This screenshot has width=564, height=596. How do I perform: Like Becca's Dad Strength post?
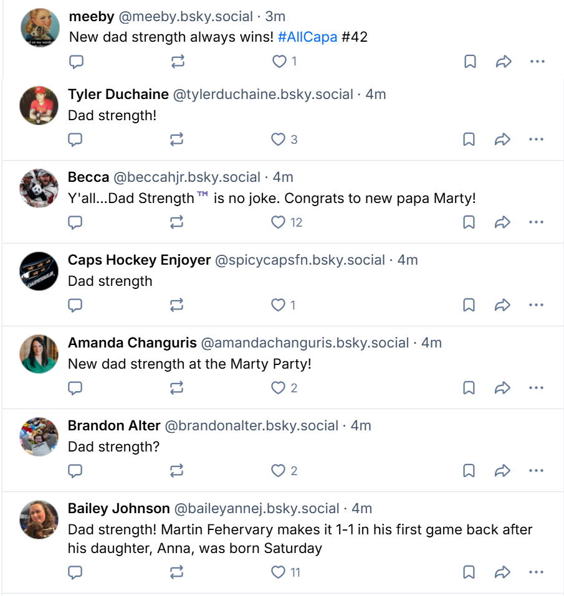pyautogui.click(x=279, y=222)
